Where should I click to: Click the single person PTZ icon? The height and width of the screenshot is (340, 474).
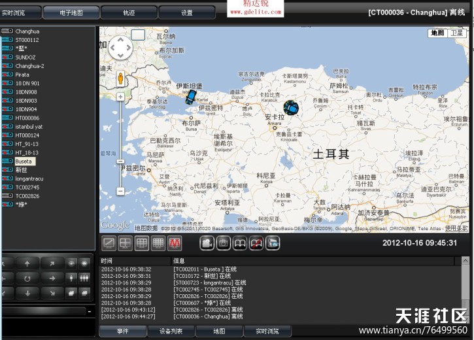[71, 278]
